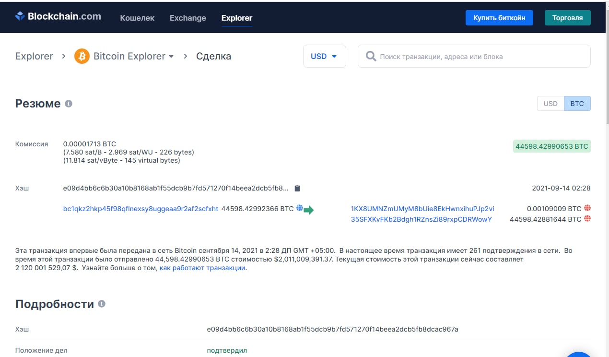Click the orange Bitcoin icon in breadcrumb
The width and height of the screenshot is (609, 357).
[82, 56]
